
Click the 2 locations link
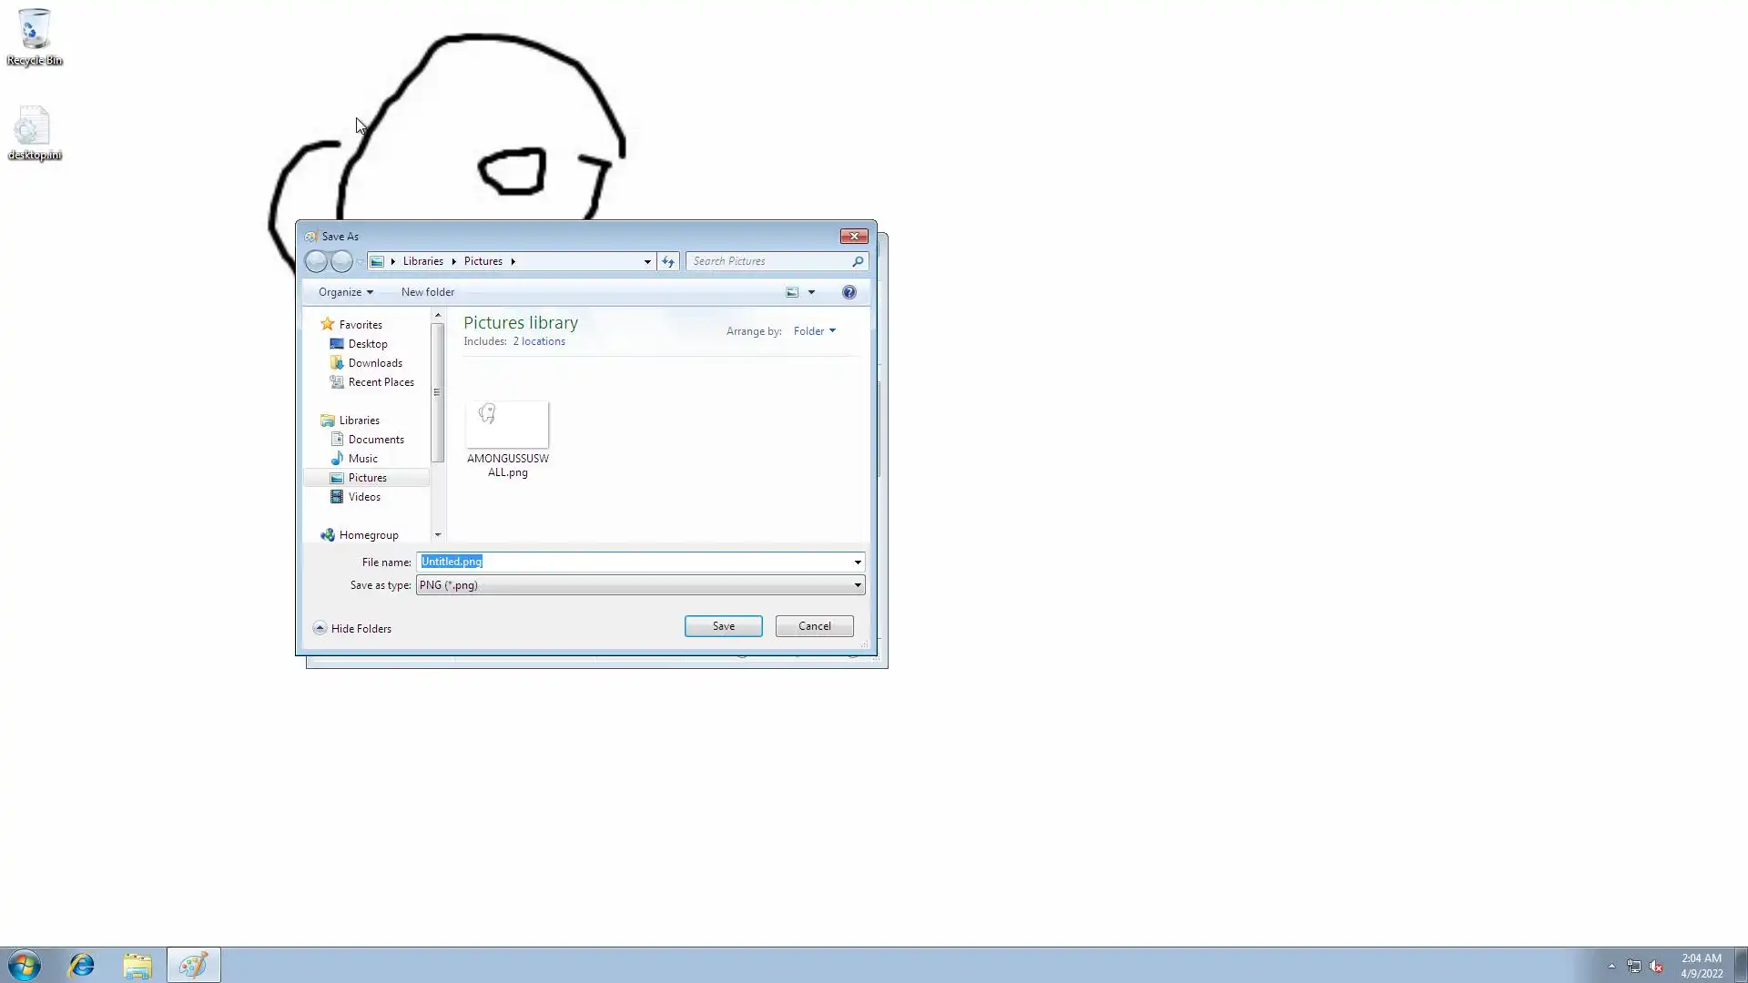point(538,341)
